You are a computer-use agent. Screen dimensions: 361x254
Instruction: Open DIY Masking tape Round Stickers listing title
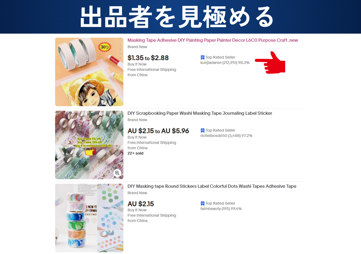pos(212,186)
